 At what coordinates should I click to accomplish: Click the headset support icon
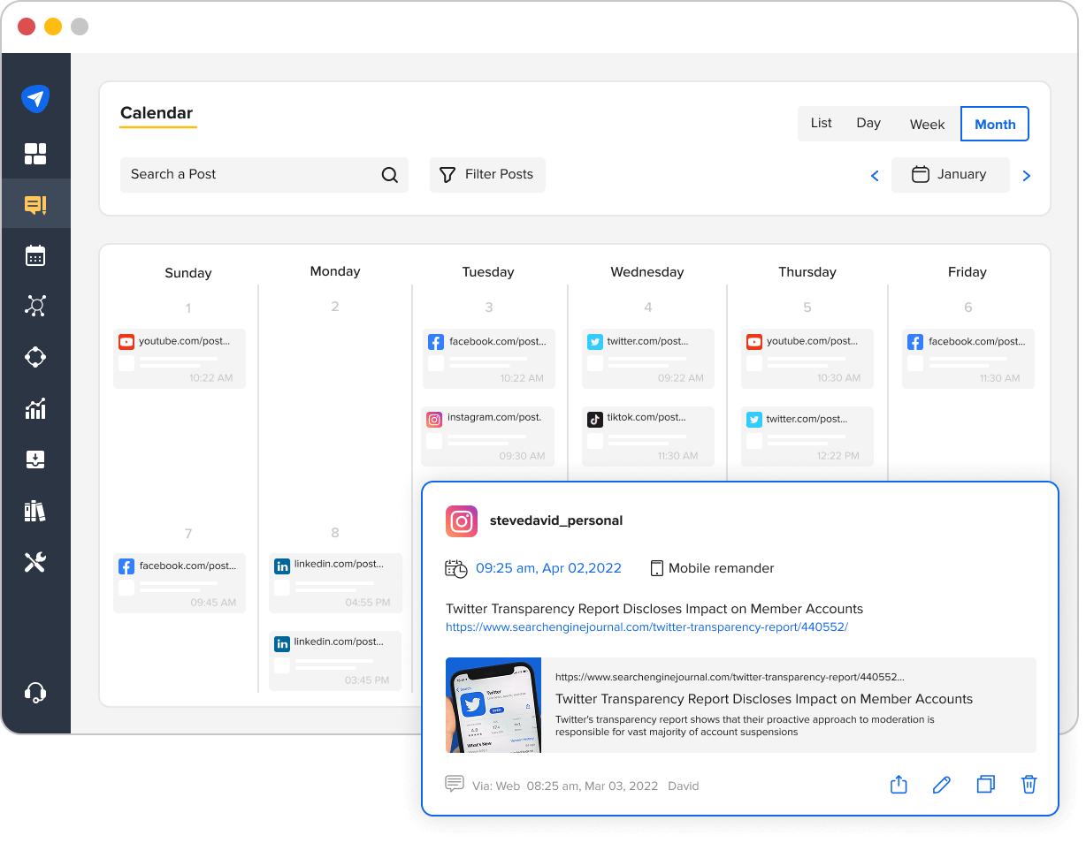35,692
